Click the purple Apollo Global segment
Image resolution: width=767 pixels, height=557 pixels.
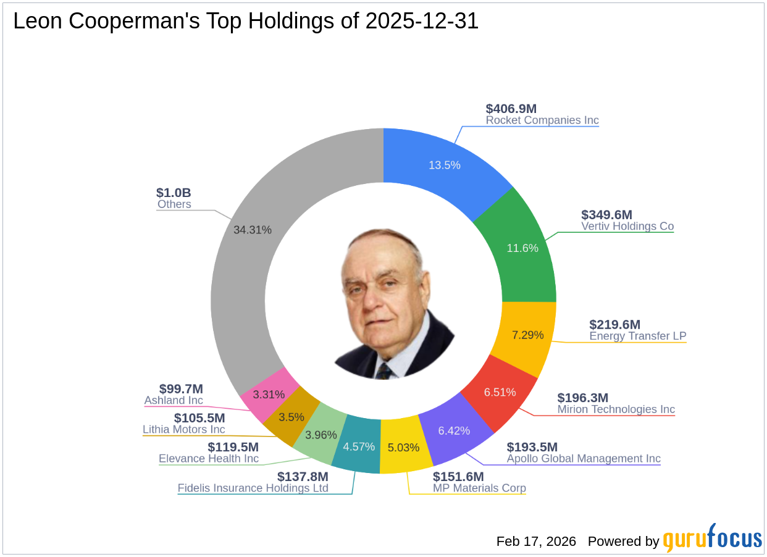point(454,430)
